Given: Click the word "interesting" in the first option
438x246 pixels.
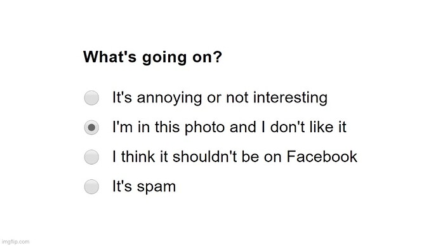Looking at the screenshot, I should click(x=290, y=98).
